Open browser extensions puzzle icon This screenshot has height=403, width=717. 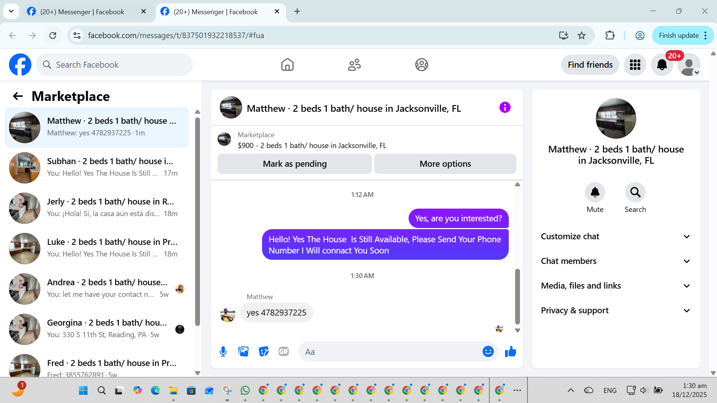pyautogui.click(x=610, y=36)
